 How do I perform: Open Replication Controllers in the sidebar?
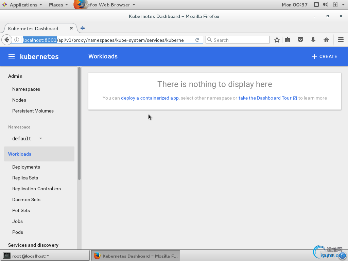point(36,189)
